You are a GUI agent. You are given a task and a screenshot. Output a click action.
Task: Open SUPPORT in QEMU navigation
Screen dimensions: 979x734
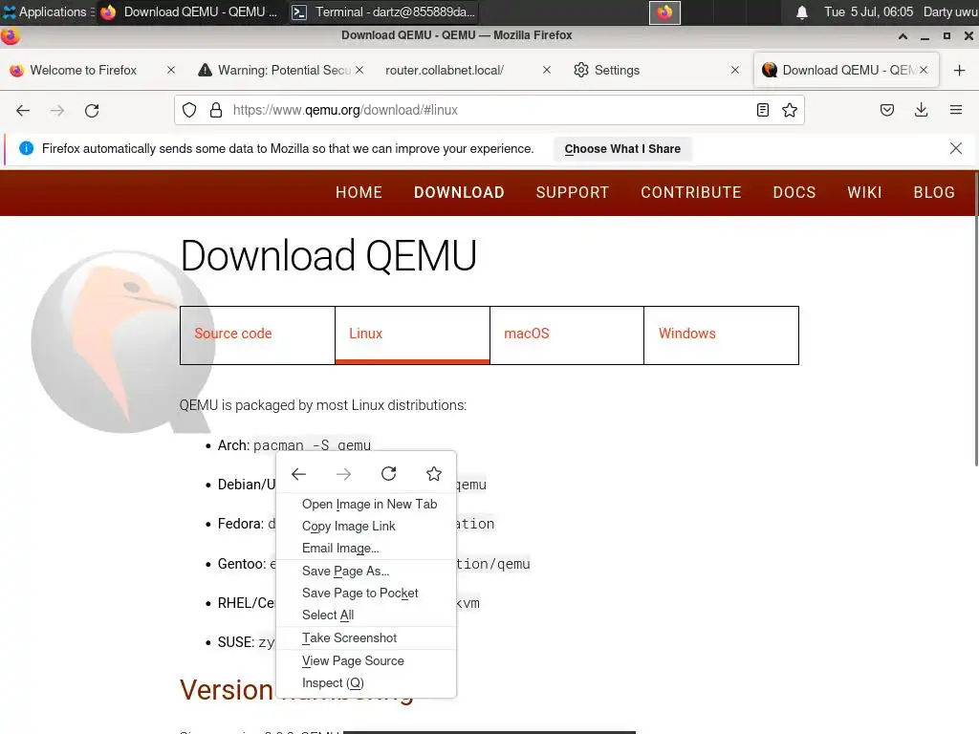point(573,193)
